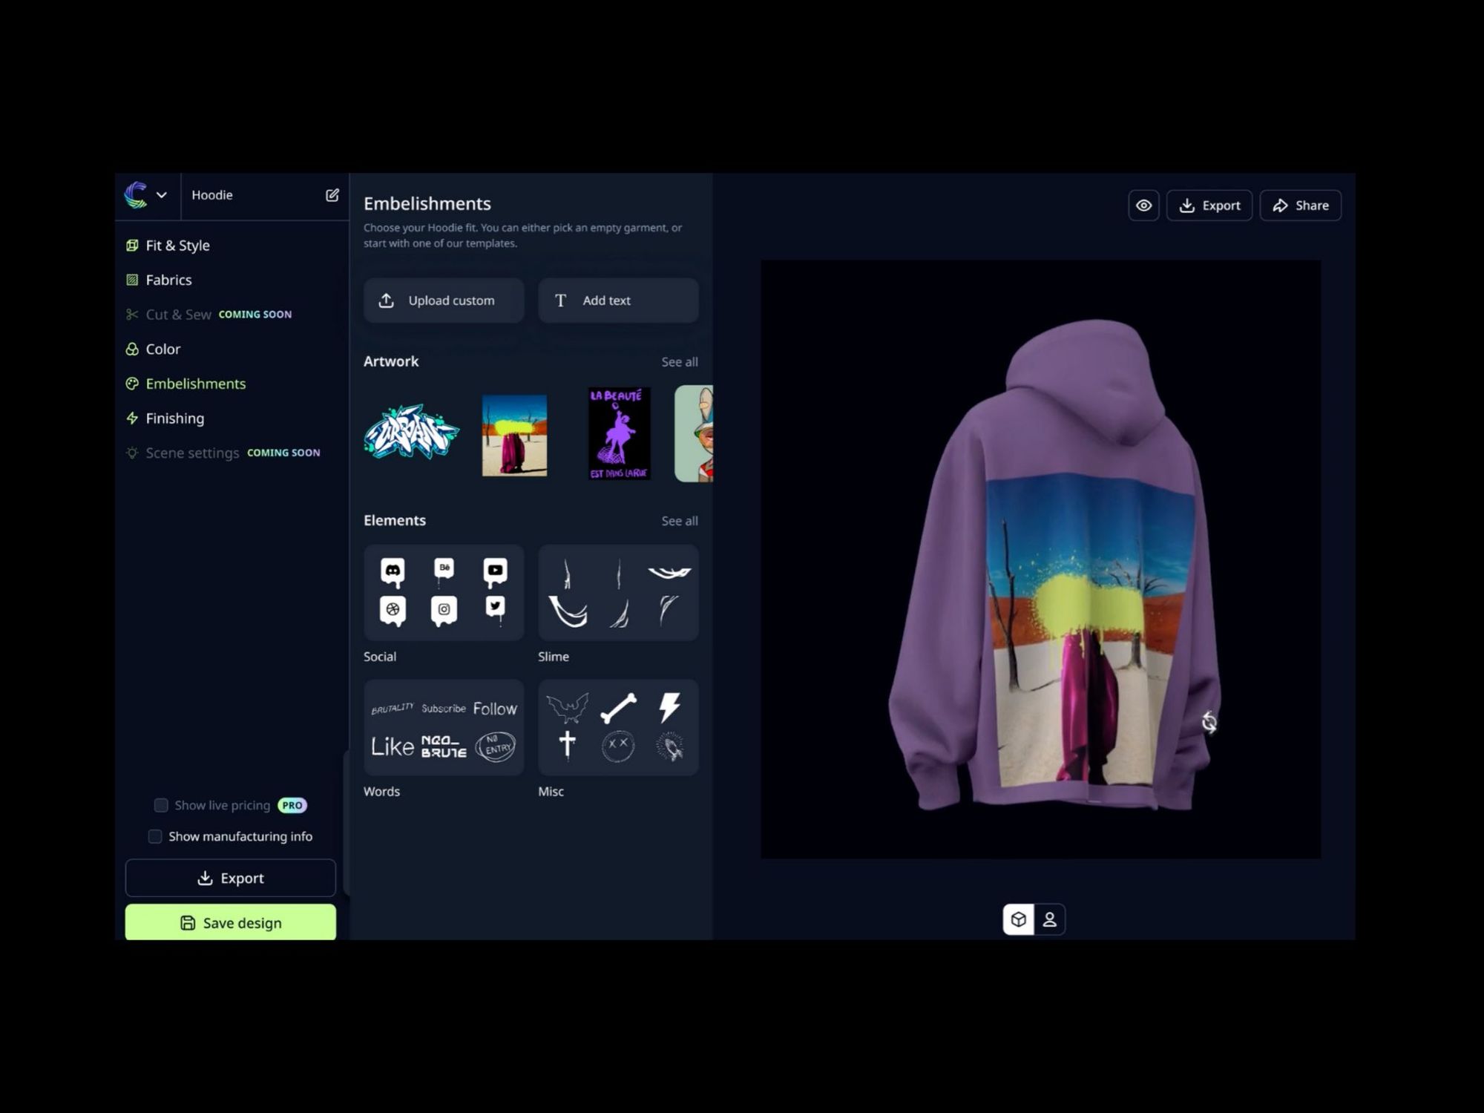1484x1113 pixels.
Task: Expand Elements with See all
Action: 679,521
